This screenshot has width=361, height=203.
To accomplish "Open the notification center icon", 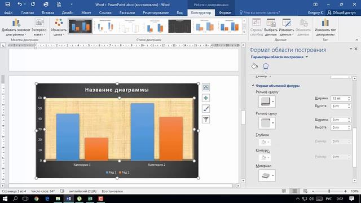I will pos(351,198).
